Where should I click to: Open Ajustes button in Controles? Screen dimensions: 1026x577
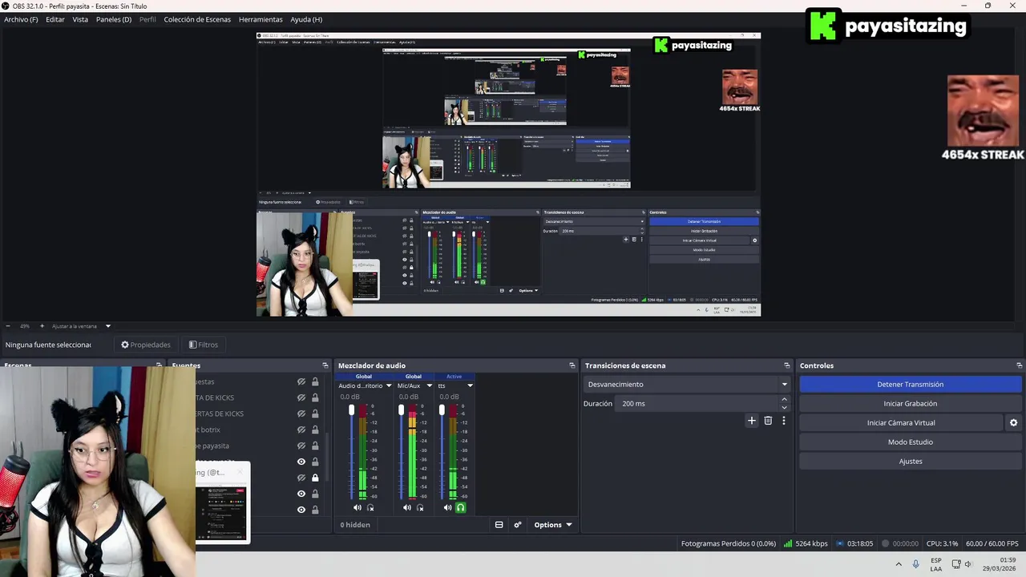point(911,462)
